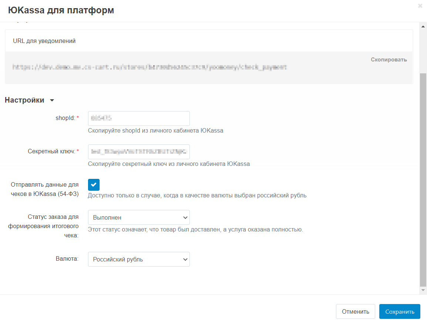Viewport: 427px width, 327px height.
Task: Open the Валюта dropdown showing Российский рубль
Action: click(x=139, y=259)
